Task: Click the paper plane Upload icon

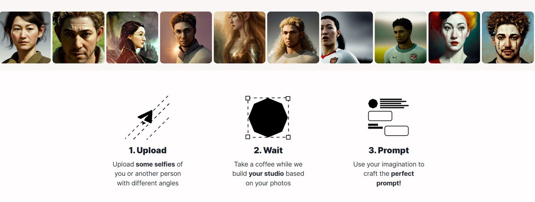Action: [146, 117]
